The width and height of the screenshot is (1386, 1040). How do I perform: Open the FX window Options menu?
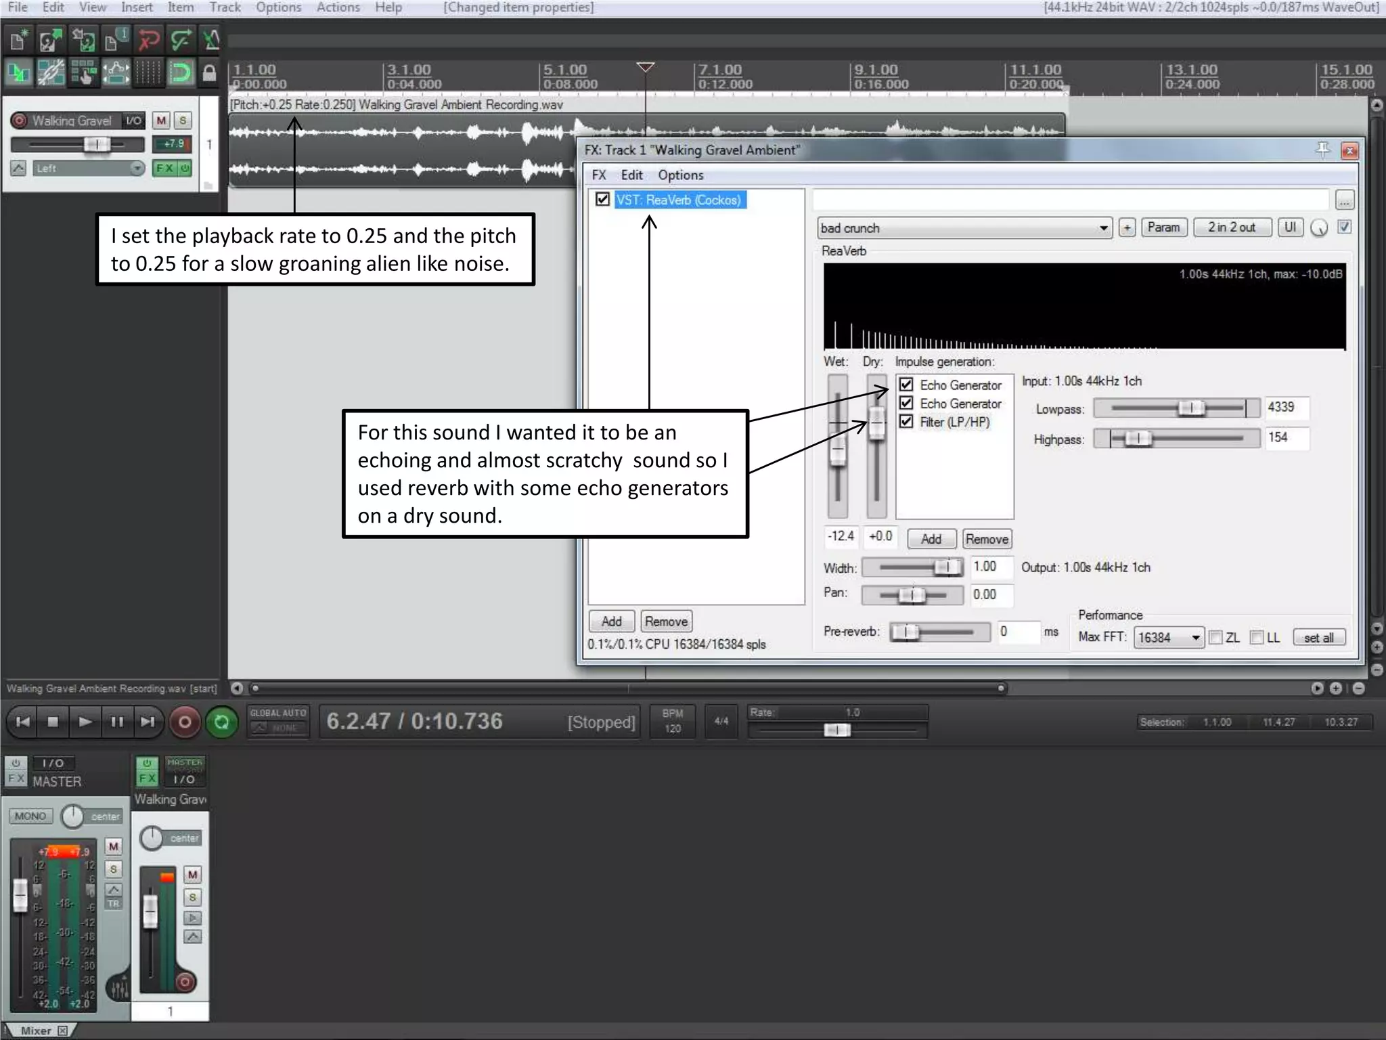tap(680, 175)
